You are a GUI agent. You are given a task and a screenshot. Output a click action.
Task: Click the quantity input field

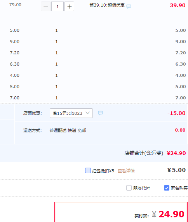(57, 7)
